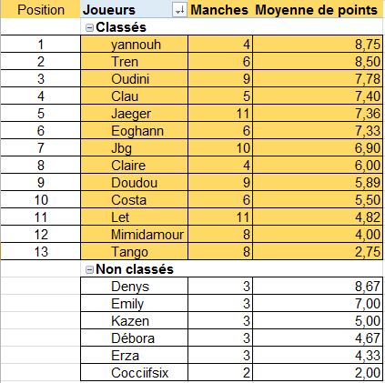Select the Eoghann name cell
Image resolution: width=385 pixels, height=383 pixels.
pos(135,131)
